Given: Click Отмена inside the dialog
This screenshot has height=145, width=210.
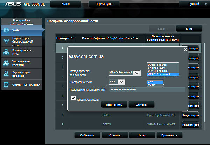Looking at the screenshot, I should 141,105.
